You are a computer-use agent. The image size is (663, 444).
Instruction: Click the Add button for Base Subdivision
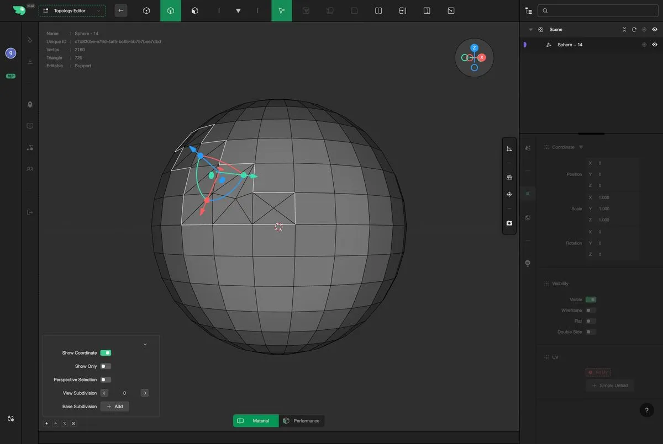tap(114, 406)
